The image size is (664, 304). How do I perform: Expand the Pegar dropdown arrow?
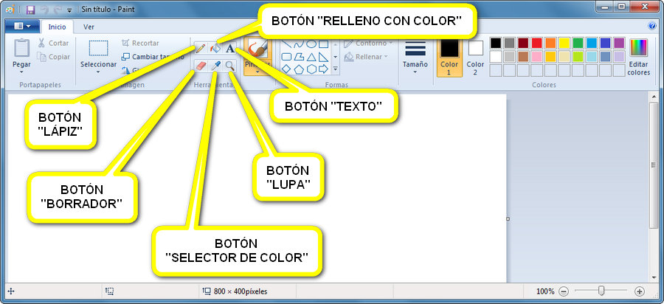(x=21, y=72)
